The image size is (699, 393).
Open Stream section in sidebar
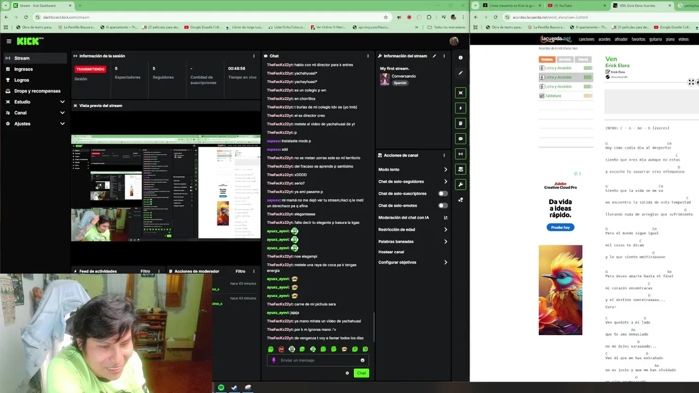point(35,58)
